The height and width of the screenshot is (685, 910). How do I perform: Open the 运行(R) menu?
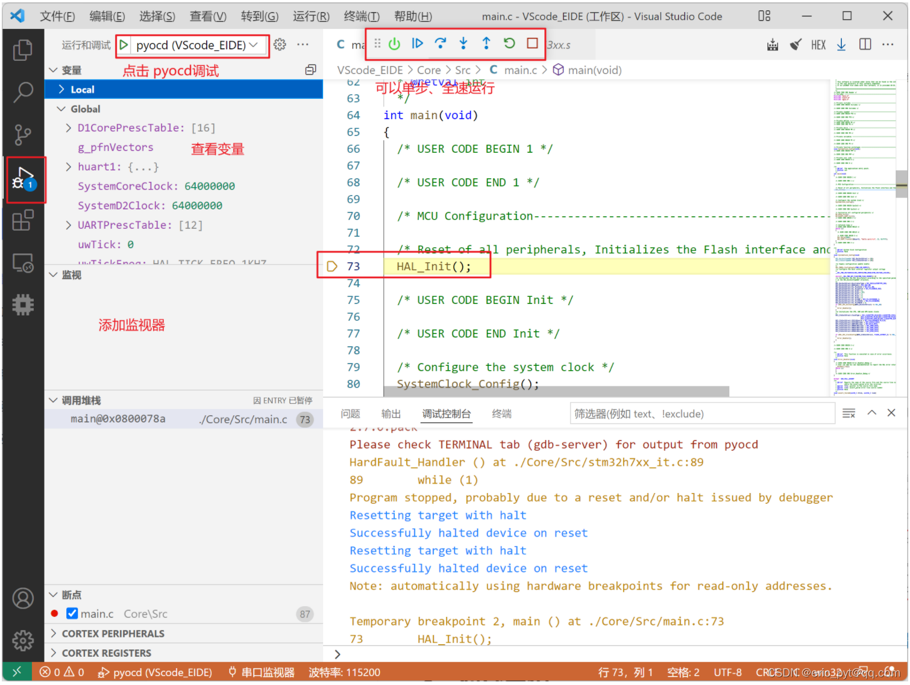[x=311, y=16]
